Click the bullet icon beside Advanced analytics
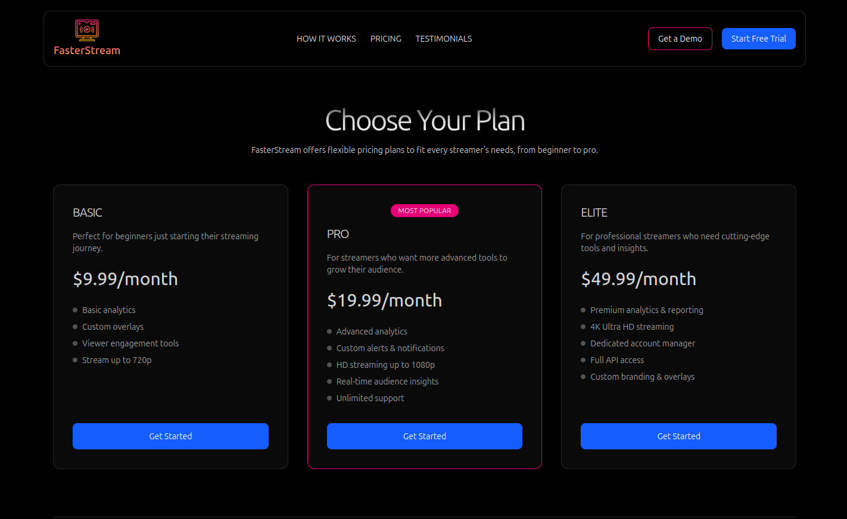Image resolution: width=847 pixels, height=519 pixels. (329, 332)
